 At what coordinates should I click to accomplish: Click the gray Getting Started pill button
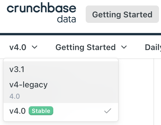coord(122,14)
